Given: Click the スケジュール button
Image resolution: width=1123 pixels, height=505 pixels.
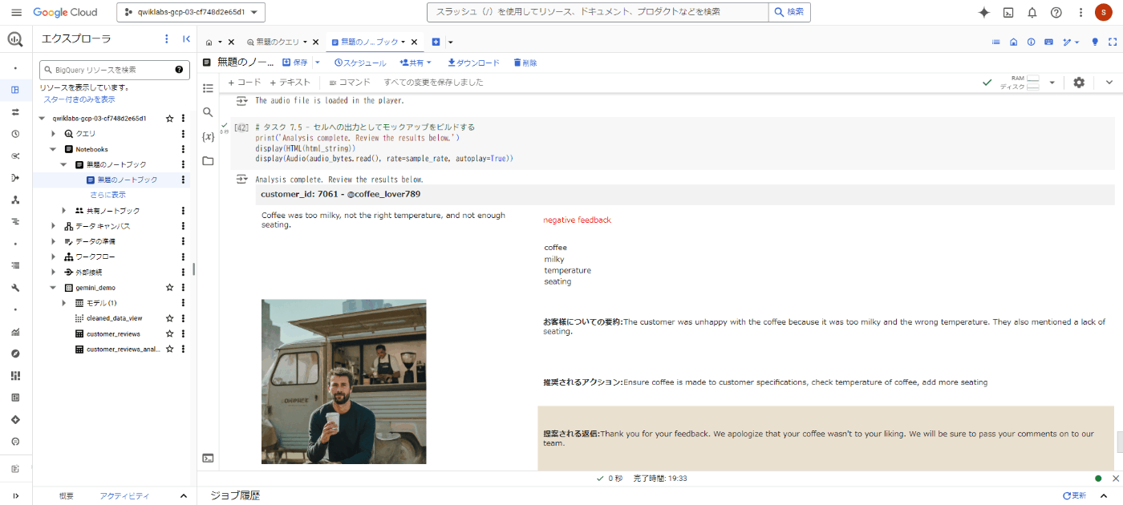Looking at the screenshot, I should click(360, 63).
